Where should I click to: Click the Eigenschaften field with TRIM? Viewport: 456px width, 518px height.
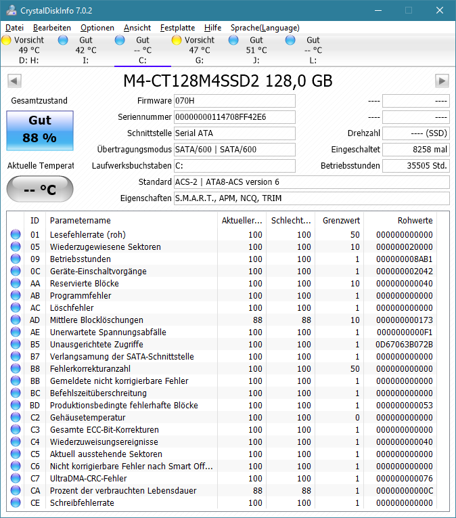click(x=311, y=198)
